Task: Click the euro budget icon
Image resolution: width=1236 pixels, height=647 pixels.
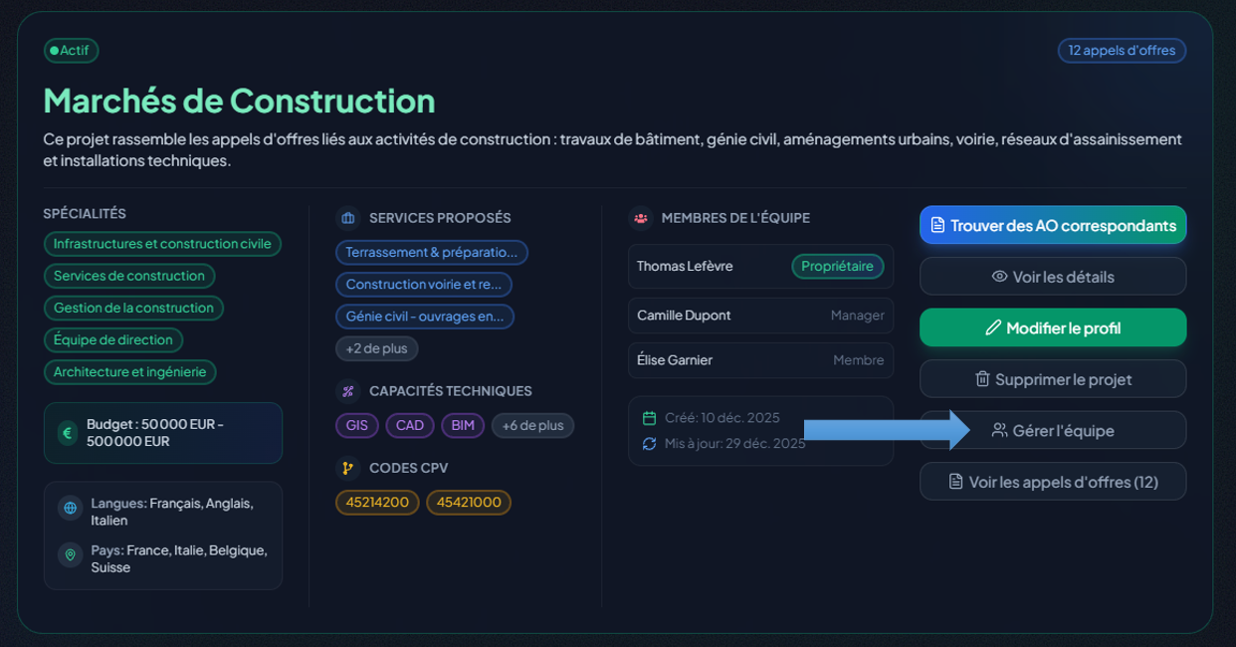Action: (x=68, y=433)
